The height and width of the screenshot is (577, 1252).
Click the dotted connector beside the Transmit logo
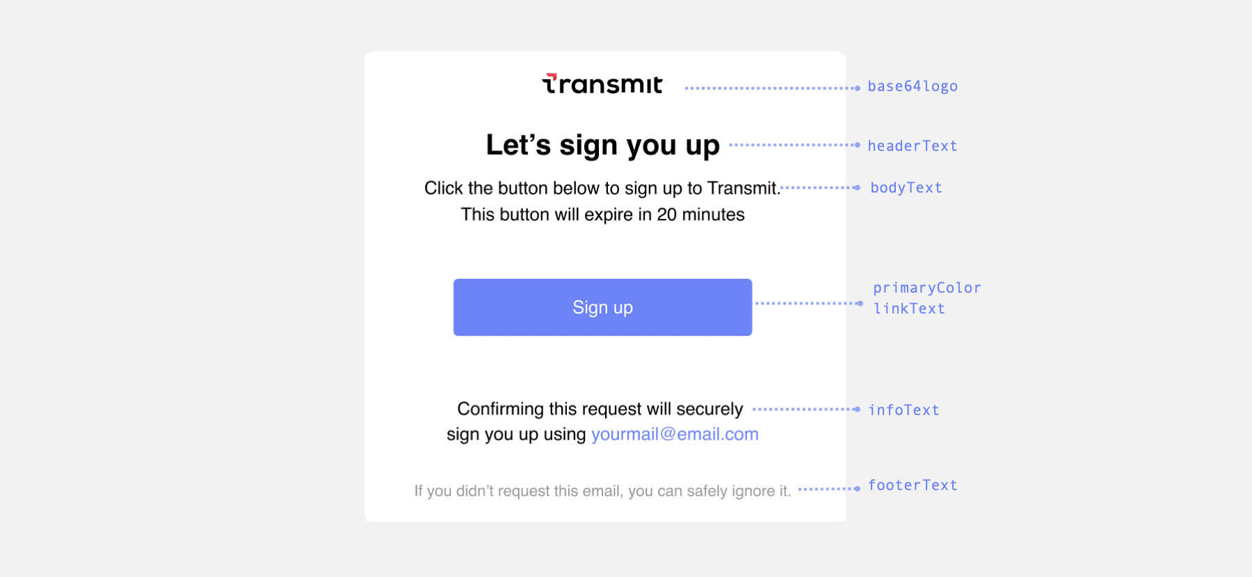772,88
